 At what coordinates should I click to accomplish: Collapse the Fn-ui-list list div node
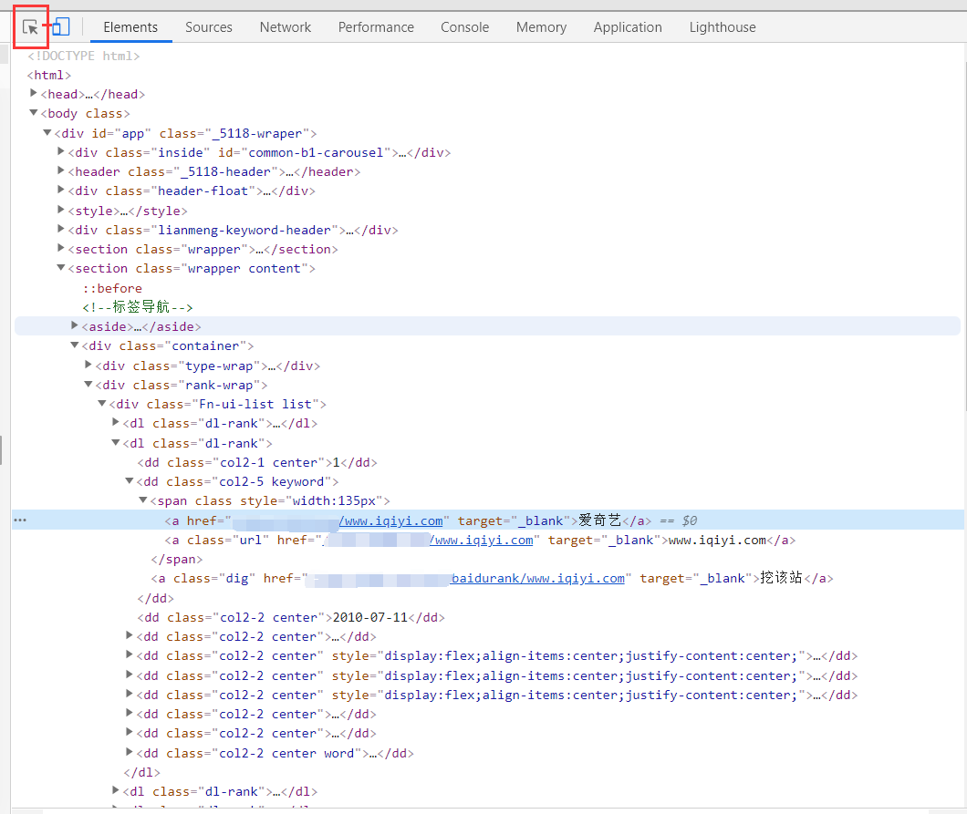tap(102, 404)
